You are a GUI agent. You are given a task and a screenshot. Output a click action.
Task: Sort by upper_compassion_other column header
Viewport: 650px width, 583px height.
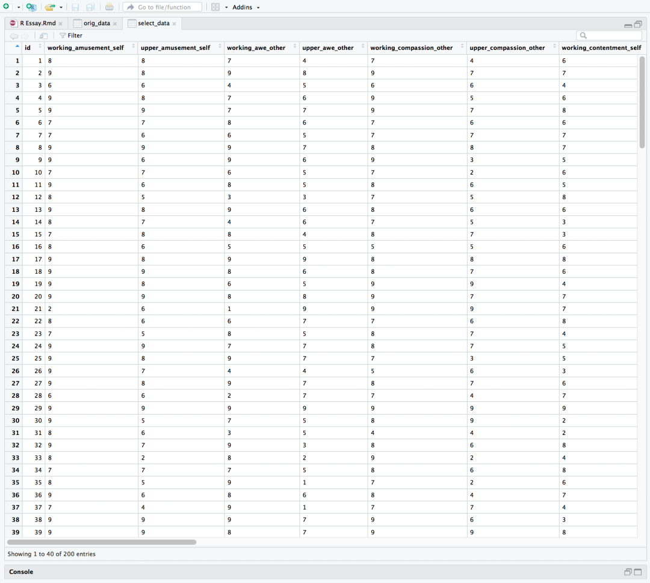pos(513,48)
